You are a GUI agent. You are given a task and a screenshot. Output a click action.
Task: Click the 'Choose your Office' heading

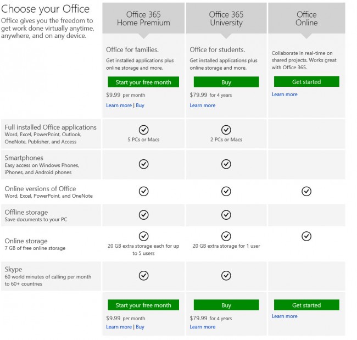pos(45,9)
